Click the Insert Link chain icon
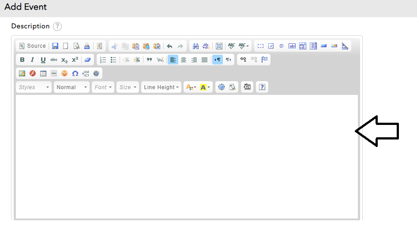The width and height of the screenshot is (417, 226). pyautogui.click(x=243, y=60)
